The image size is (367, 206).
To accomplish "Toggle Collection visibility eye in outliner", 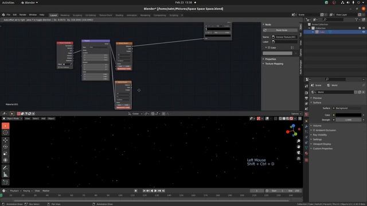I will [364, 28].
